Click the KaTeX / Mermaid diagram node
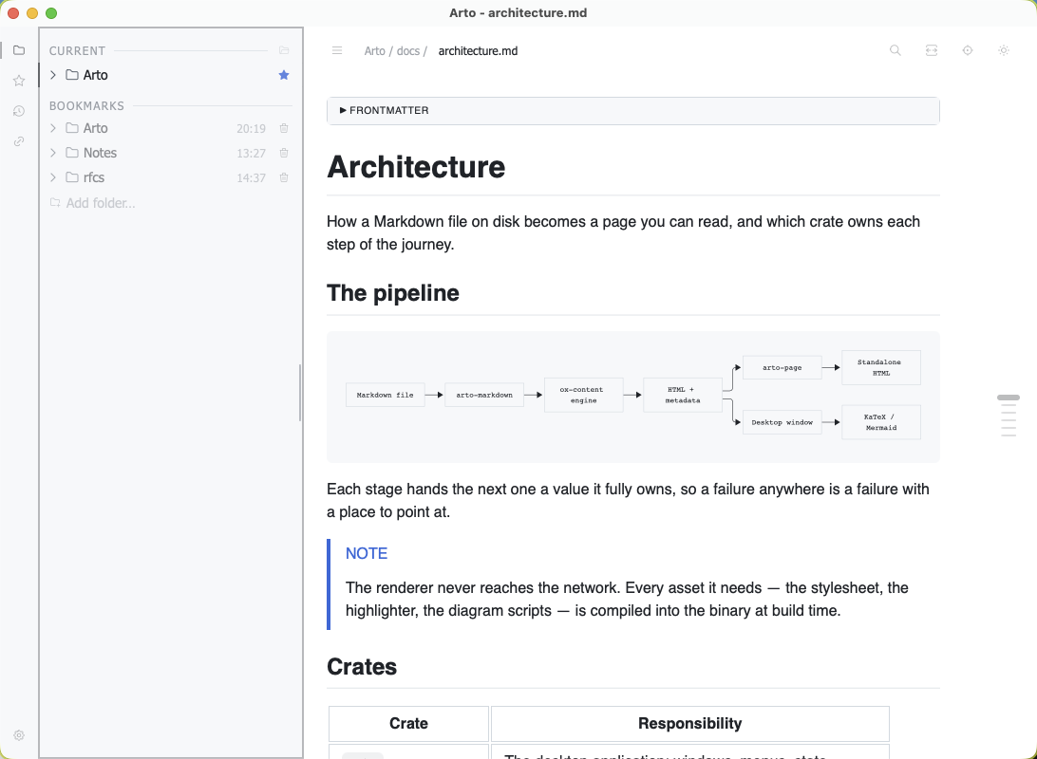Viewport: 1037px width, 759px height. tap(881, 422)
